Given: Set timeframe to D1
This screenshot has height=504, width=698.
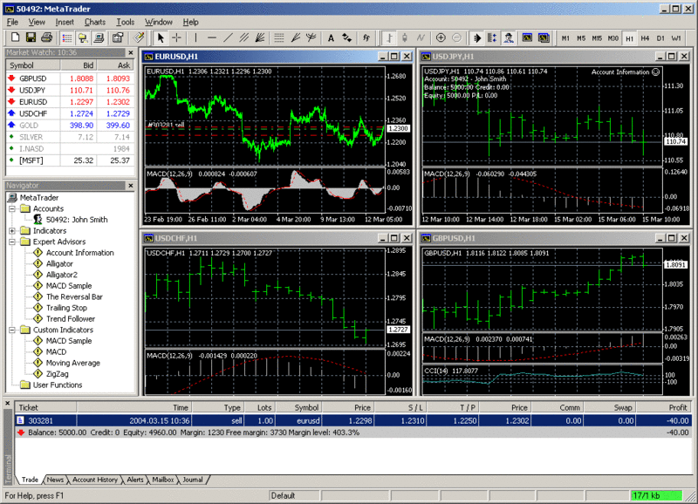Looking at the screenshot, I should pyautogui.click(x=660, y=38).
